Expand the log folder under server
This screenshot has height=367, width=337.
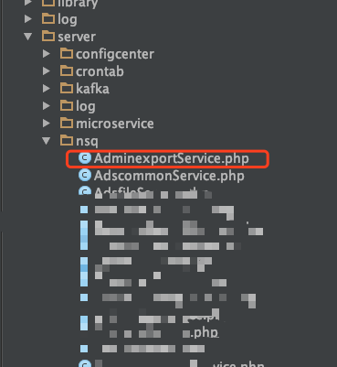pos(47,106)
